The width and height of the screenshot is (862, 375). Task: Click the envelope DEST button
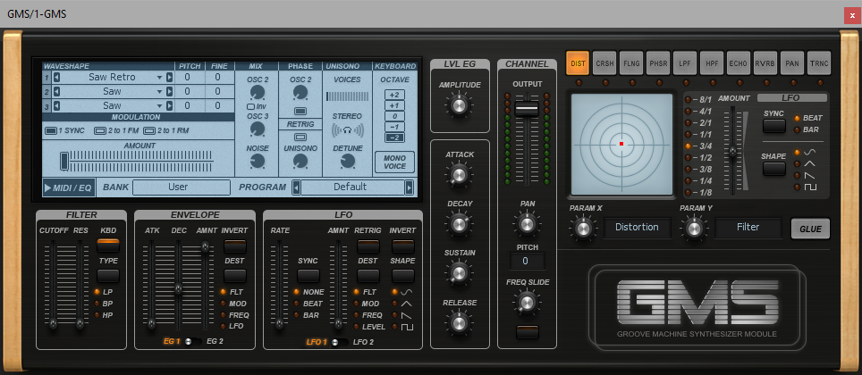pos(235,276)
